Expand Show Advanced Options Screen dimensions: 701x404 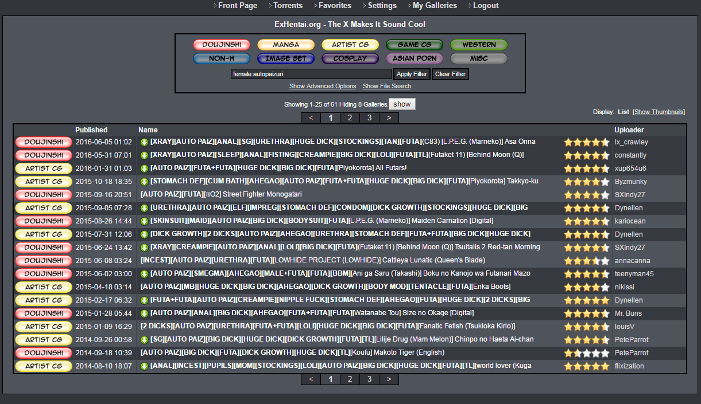click(323, 86)
